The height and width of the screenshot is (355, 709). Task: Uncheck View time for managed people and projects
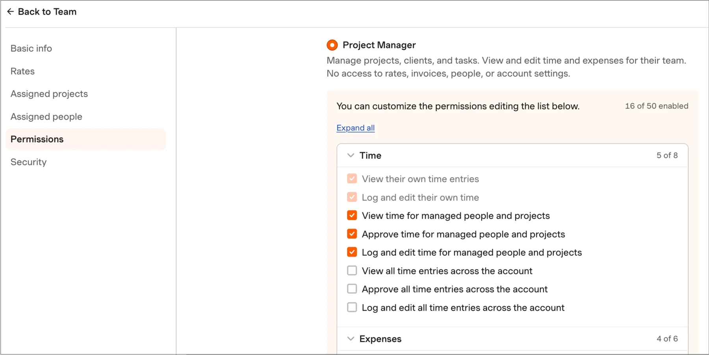coord(352,216)
